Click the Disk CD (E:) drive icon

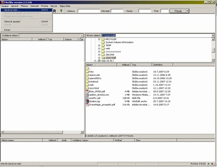coord(99,61)
